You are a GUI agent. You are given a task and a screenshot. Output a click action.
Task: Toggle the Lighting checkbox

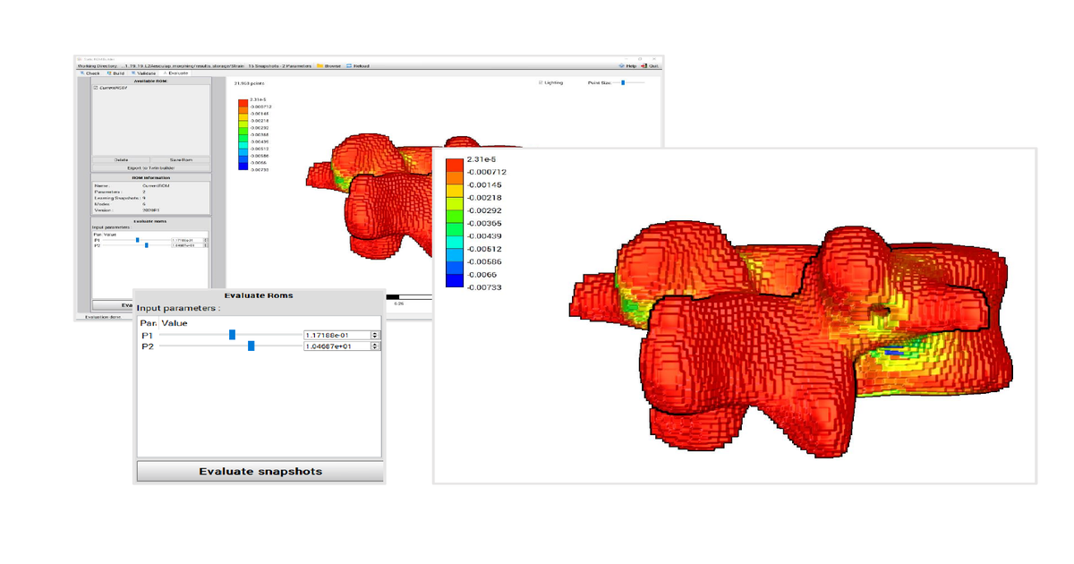pyautogui.click(x=540, y=82)
